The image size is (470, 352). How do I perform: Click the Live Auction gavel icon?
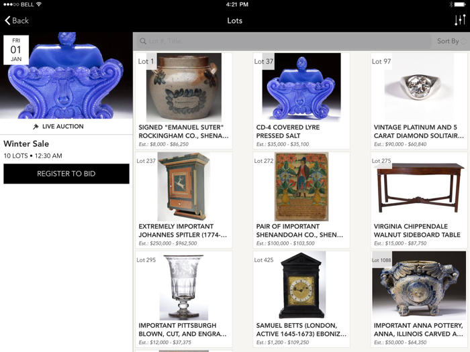(x=36, y=127)
